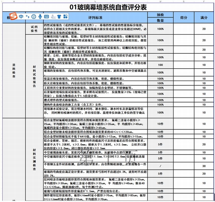
Task: Click the 抽检 header cell
Action: coord(160,15)
